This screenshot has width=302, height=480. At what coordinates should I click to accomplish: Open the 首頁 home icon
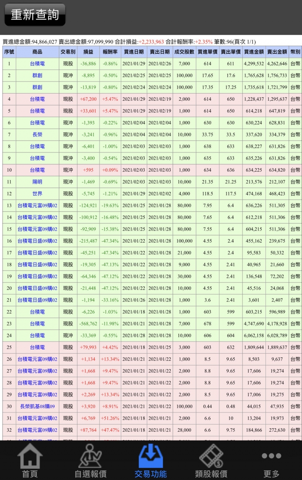tap(30, 460)
